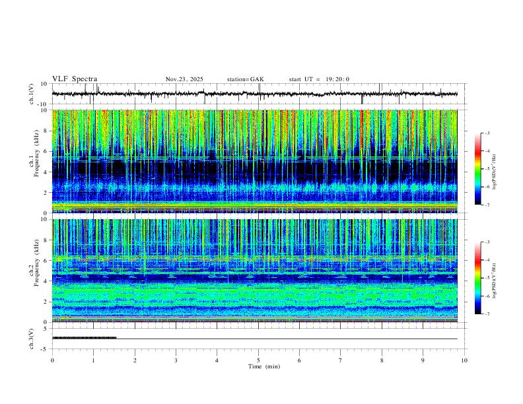Click the date 'Nov.23, 2025'

(184, 79)
